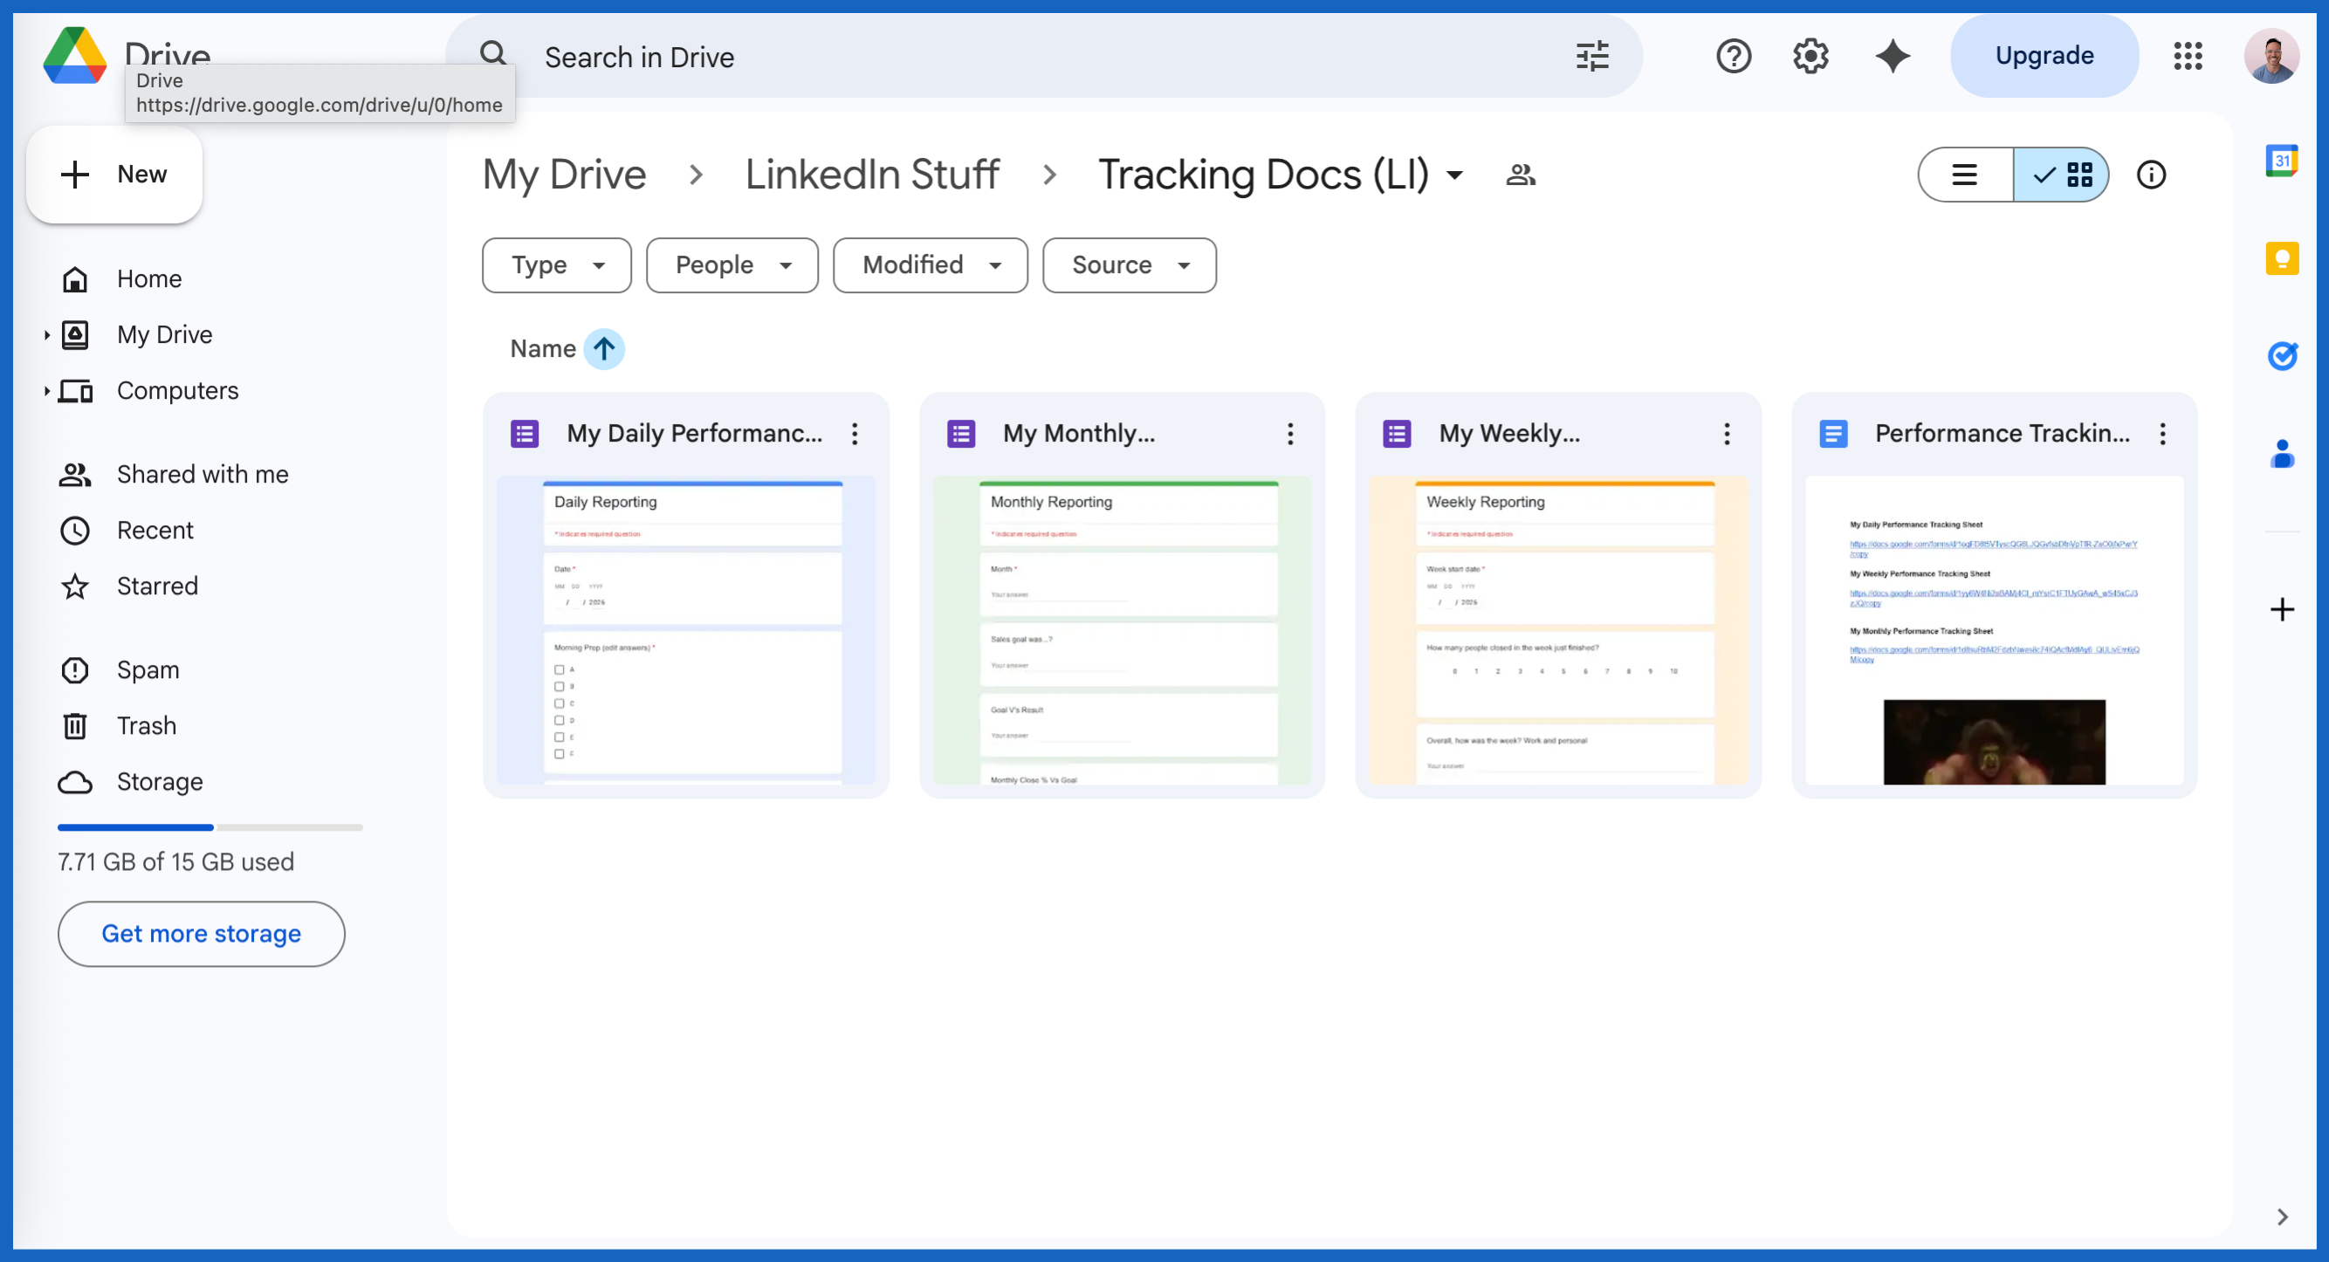Click the Upgrade button
Viewport: 2329px width, 1262px height.
(x=2044, y=56)
